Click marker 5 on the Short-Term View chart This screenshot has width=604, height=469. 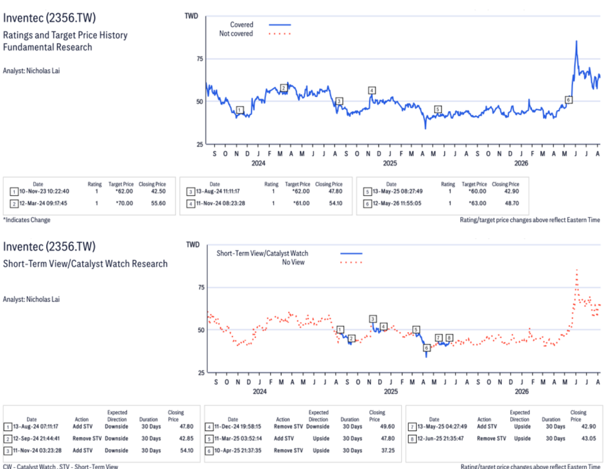pos(416,330)
